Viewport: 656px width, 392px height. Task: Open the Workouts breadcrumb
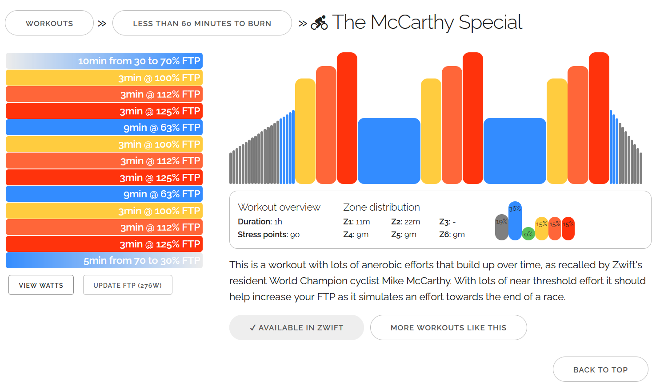click(x=49, y=23)
